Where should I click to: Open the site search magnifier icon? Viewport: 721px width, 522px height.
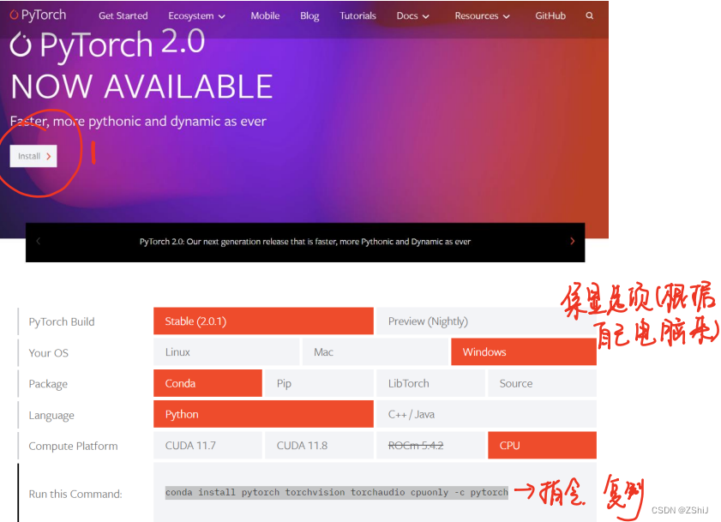[589, 15]
